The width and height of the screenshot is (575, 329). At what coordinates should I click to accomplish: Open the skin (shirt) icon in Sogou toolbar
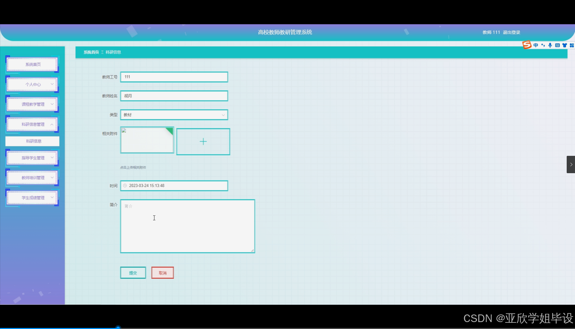pyautogui.click(x=565, y=45)
